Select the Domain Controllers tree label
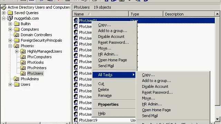 point(36,35)
